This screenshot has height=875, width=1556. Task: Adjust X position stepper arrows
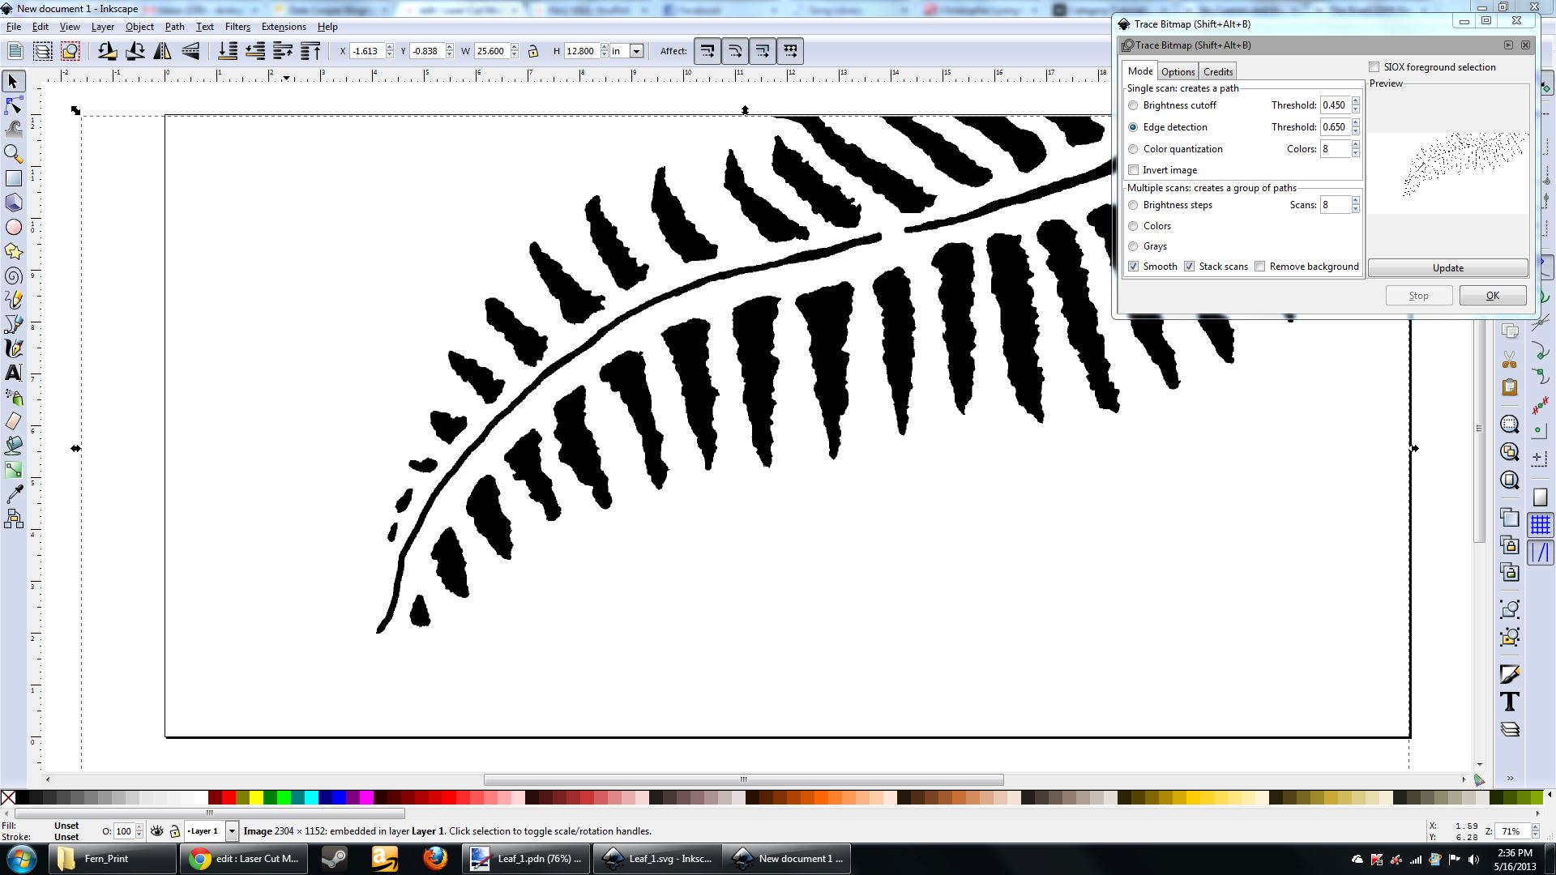click(x=389, y=51)
